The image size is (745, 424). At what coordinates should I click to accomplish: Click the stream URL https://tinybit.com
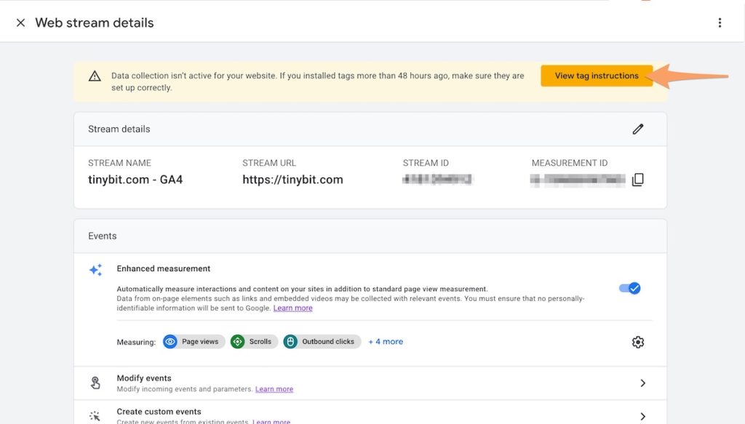292,180
